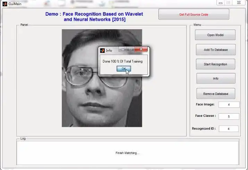
Task: Click the 'Face Image:' label
Action: coord(205,104)
